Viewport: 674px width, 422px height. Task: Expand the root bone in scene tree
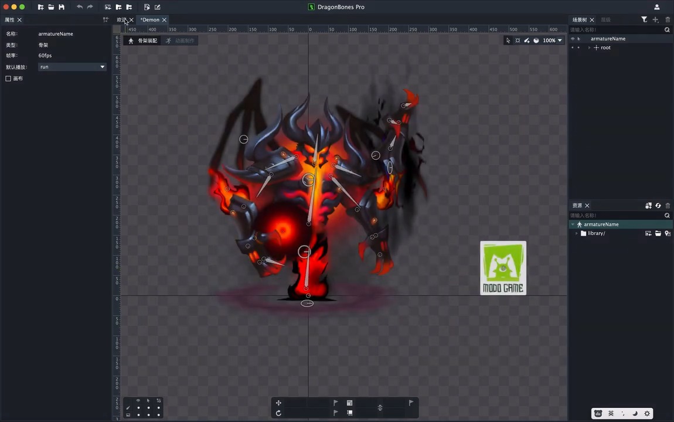click(590, 47)
